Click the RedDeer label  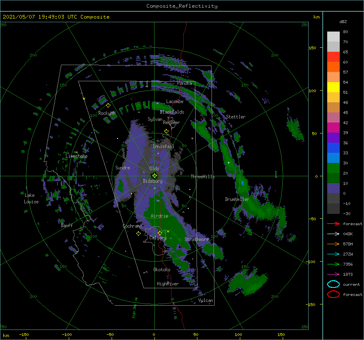click(x=171, y=122)
